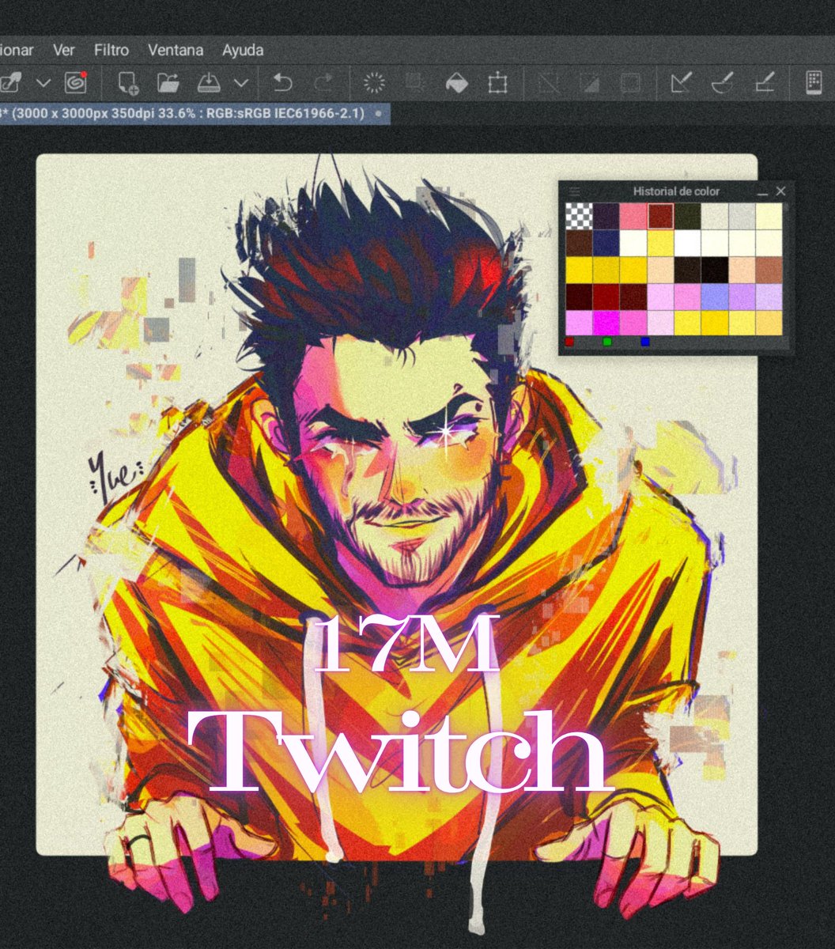Create a new canvas with New icon

[127, 82]
